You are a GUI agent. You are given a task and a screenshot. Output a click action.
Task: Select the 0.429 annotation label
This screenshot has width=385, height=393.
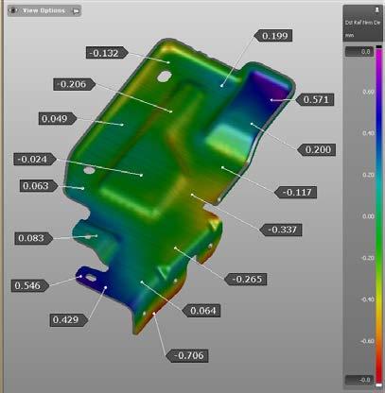68,320
